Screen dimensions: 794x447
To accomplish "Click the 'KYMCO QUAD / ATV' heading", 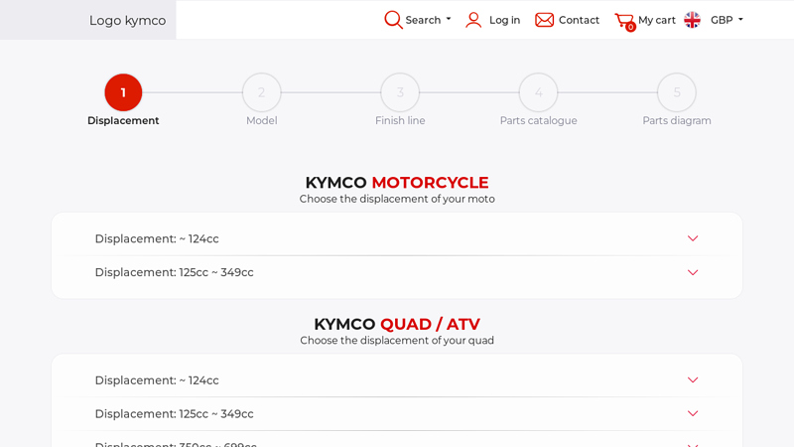I will (397, 324).
